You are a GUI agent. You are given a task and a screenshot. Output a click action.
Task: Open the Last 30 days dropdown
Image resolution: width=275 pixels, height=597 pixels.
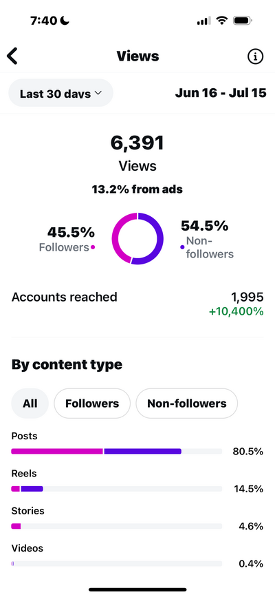click(61, 93)
